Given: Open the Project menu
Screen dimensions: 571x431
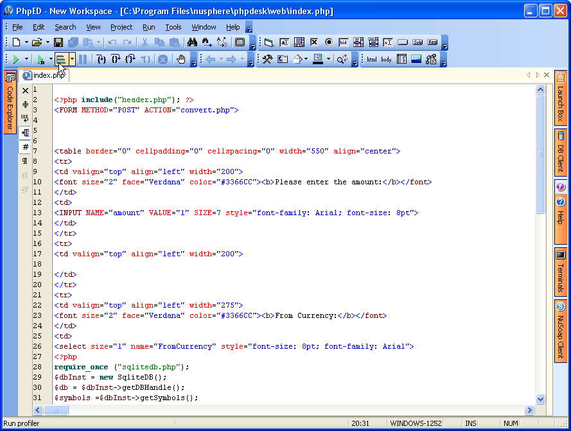Looking at the screenshot, I should pos(121,27).
